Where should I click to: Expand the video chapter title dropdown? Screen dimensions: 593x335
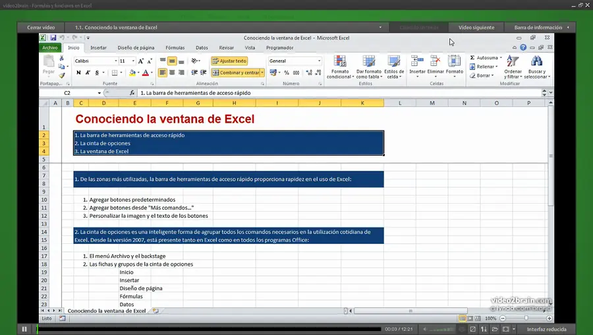(380, 27)
